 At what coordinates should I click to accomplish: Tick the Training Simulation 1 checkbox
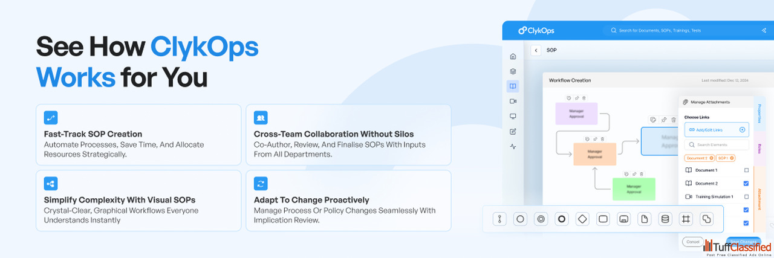pos(746,197)
